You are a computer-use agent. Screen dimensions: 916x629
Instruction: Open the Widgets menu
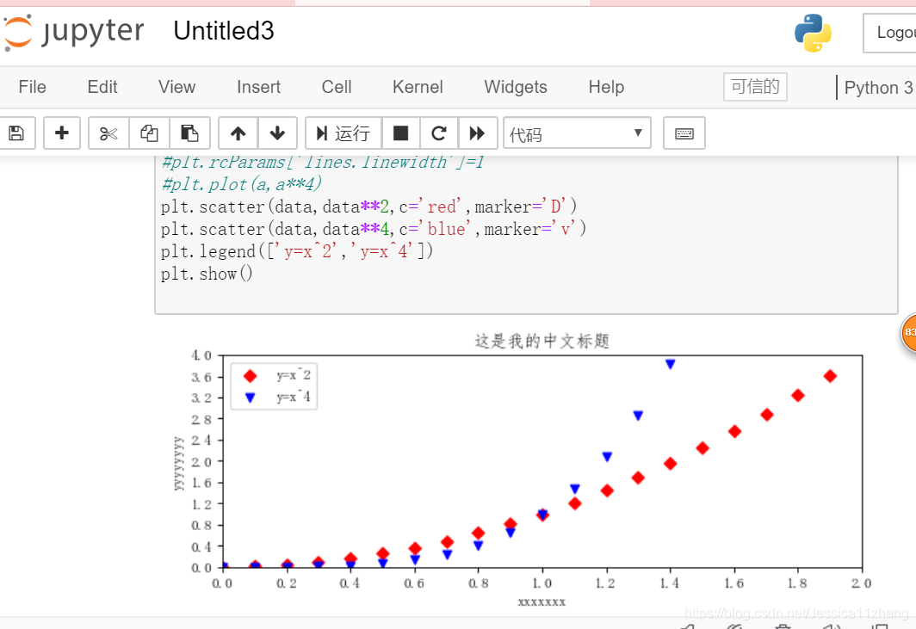click(x=515, y=87)
